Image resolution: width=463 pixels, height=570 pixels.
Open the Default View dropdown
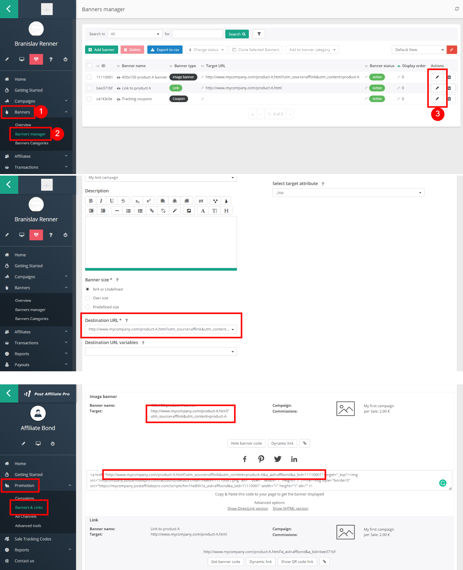pos(419,50)
